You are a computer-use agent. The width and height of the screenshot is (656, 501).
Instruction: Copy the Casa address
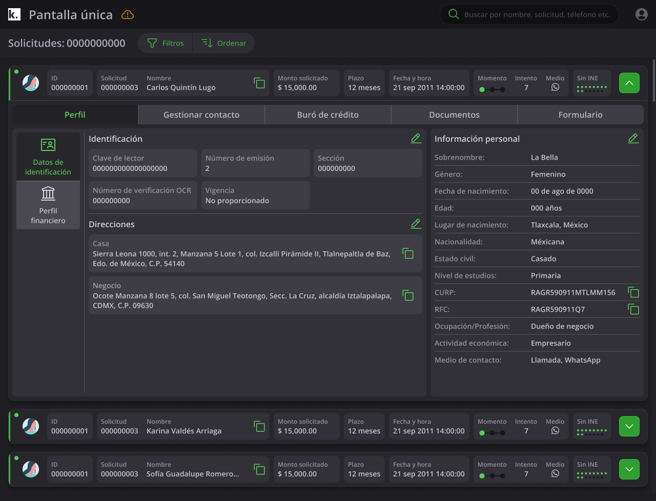tap(408, 253)
